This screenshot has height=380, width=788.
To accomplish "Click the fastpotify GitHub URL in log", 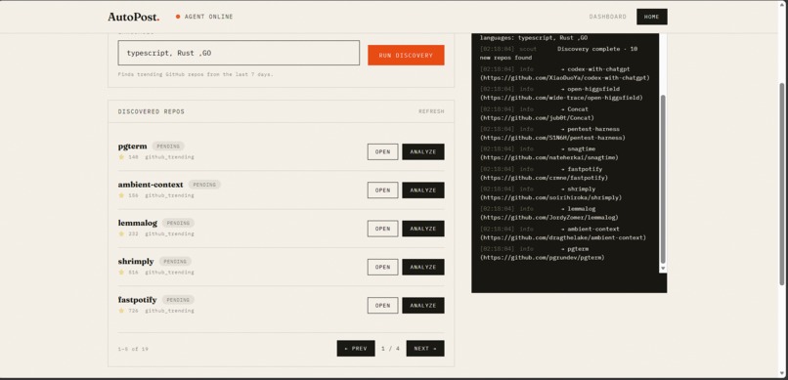I will point(545,178).
